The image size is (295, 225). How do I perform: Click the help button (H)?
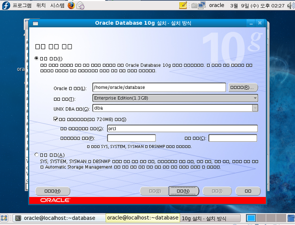click(x=53, y=191)
